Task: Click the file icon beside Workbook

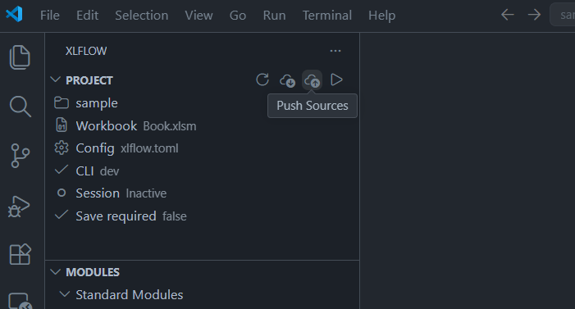Action: click(x=62, y=125)
